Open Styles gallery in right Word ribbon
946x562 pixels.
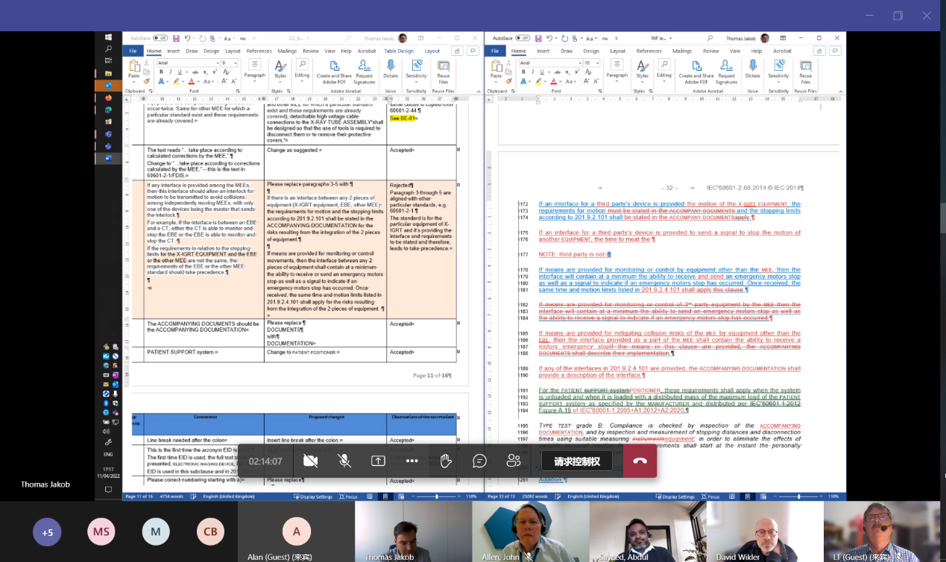coord(643,72)
